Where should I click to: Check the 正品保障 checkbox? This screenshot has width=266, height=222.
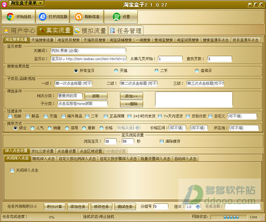tap(106, 116)
